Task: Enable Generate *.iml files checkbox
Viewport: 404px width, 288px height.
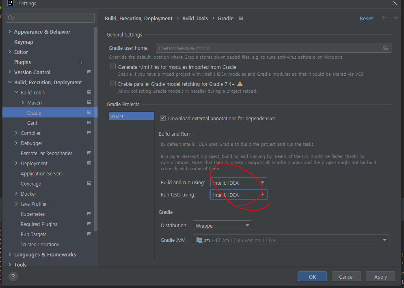Action: coord(113,66)
